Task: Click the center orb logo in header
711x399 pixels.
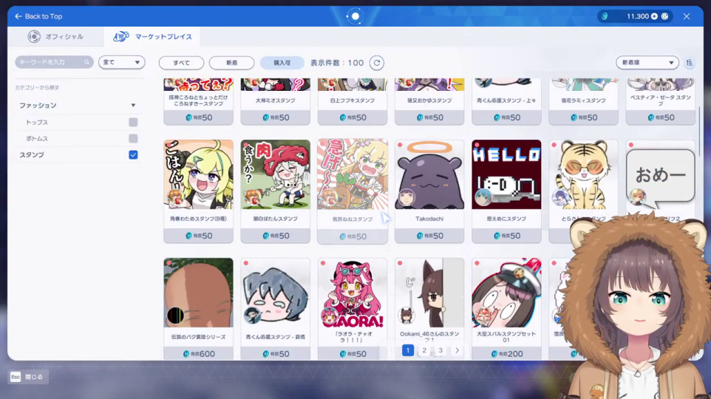Action: click(x=355, y=16)
